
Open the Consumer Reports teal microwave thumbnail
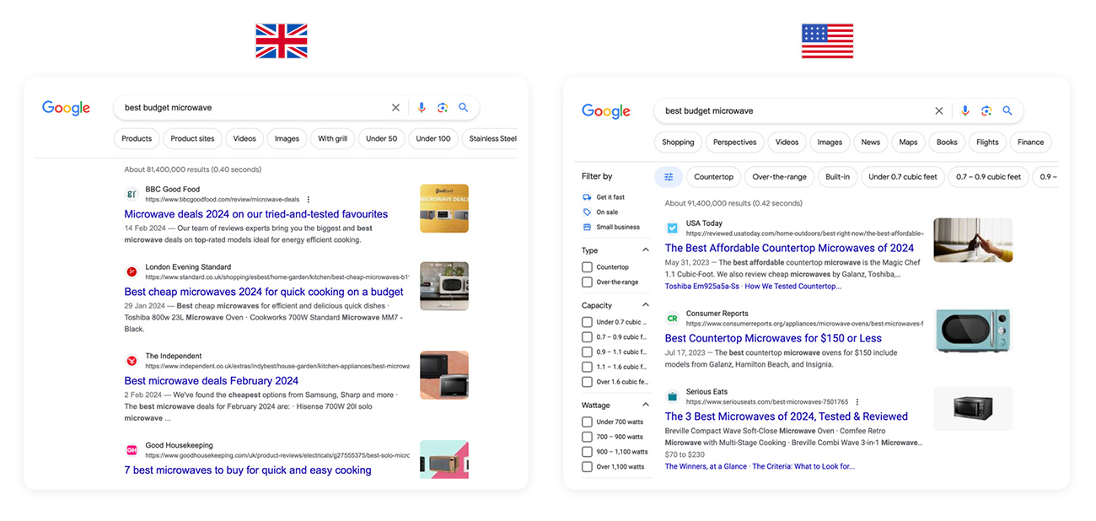click(x=973, y=329)
